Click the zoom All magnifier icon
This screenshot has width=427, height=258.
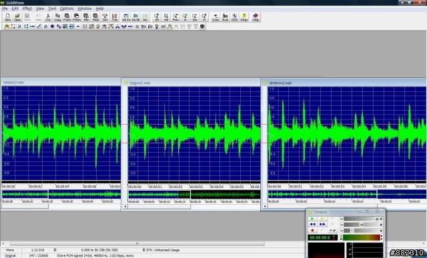pos(157,17)
